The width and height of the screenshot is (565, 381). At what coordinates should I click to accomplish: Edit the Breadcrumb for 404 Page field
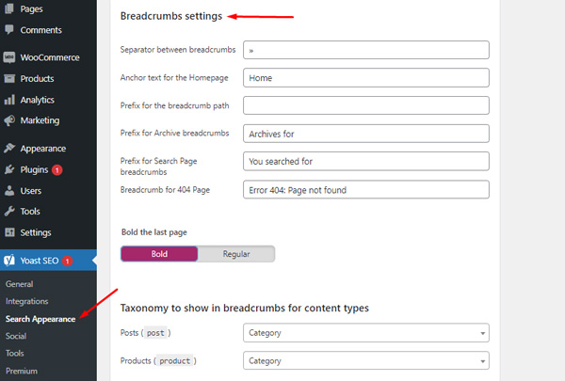(x=366, y=189)
